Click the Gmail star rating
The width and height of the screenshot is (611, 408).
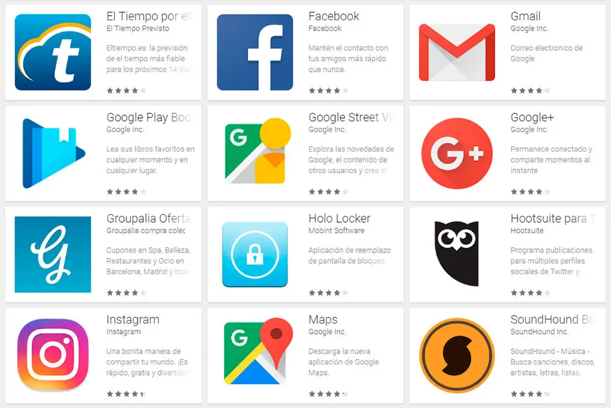530,91
